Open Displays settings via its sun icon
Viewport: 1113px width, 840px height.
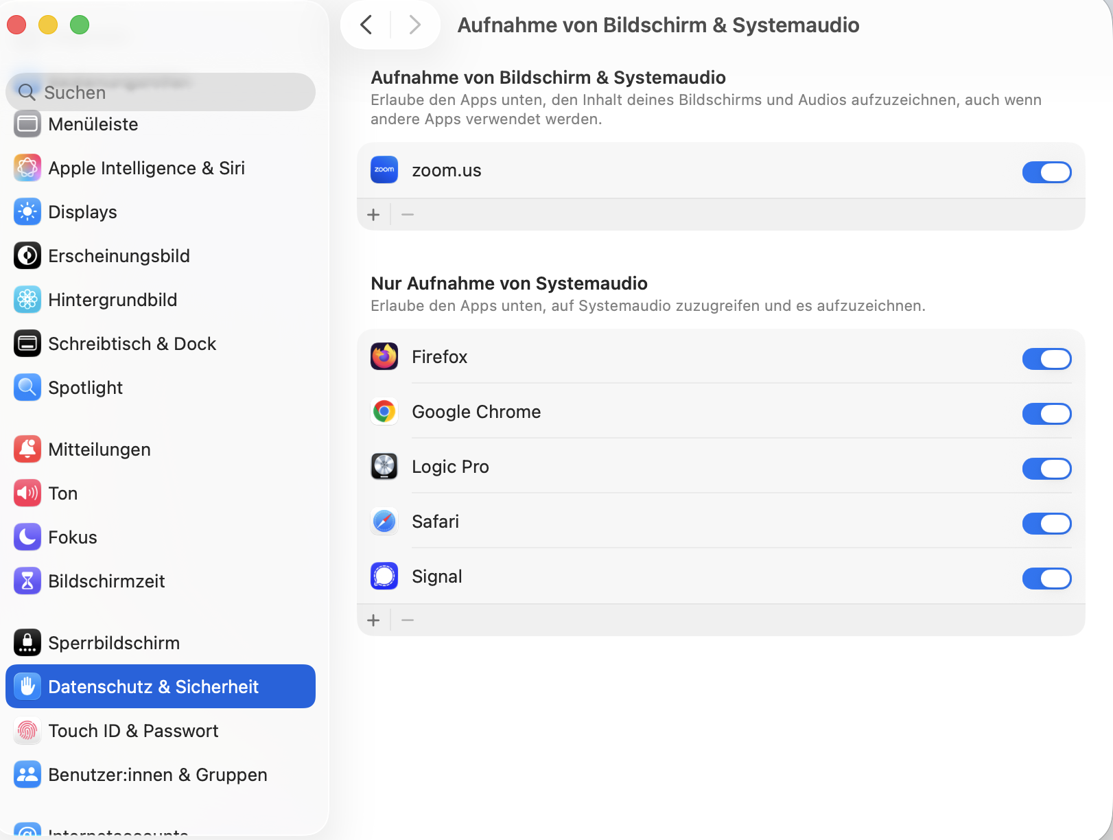pos(27,212)
